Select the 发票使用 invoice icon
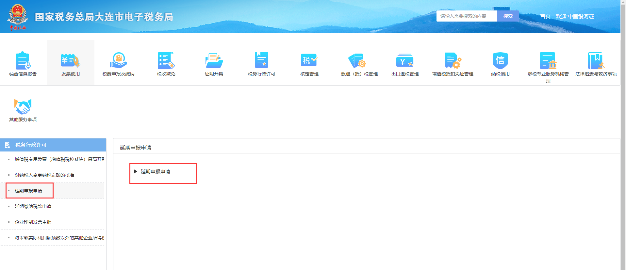The image size is (626, 270). [71, 61]
